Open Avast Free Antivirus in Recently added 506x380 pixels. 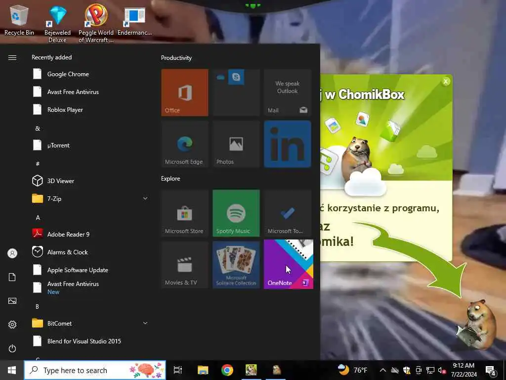[90, 92]
